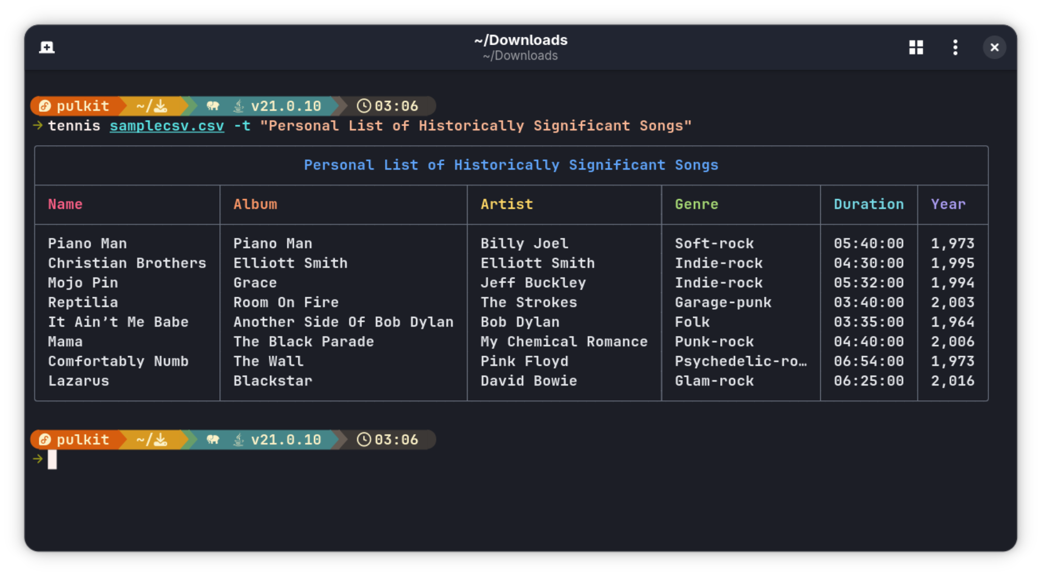Click the clock icon in the lower prompt bar
The width and height of the screenshot is (1042, 576).
pyautogui.click(x=364, y=440)
